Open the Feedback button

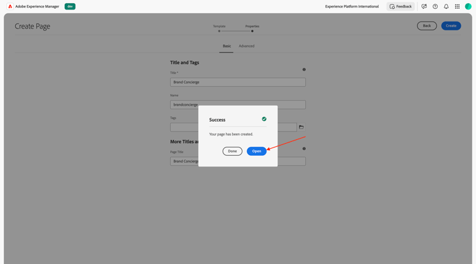[x=400, y=6]
